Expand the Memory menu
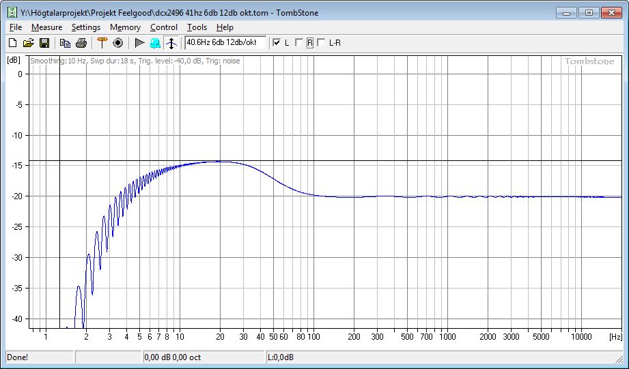Image resolution: width=629 pixels, height=369 pixels. (x=125, y=27)
